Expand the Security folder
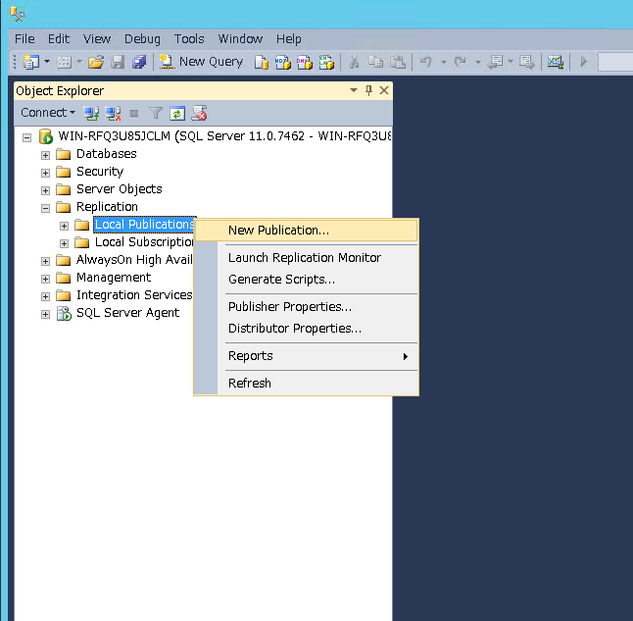Image resolution: width=633 pixels, height=621 pixels. point(45,173)
